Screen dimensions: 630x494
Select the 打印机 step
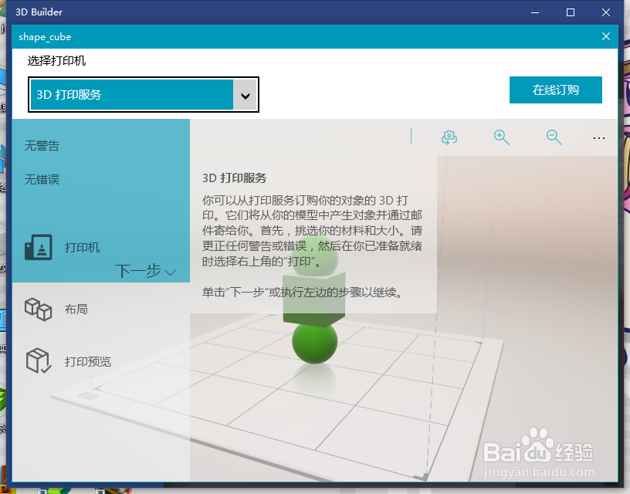pyautogui.click(x=82, y=248)
